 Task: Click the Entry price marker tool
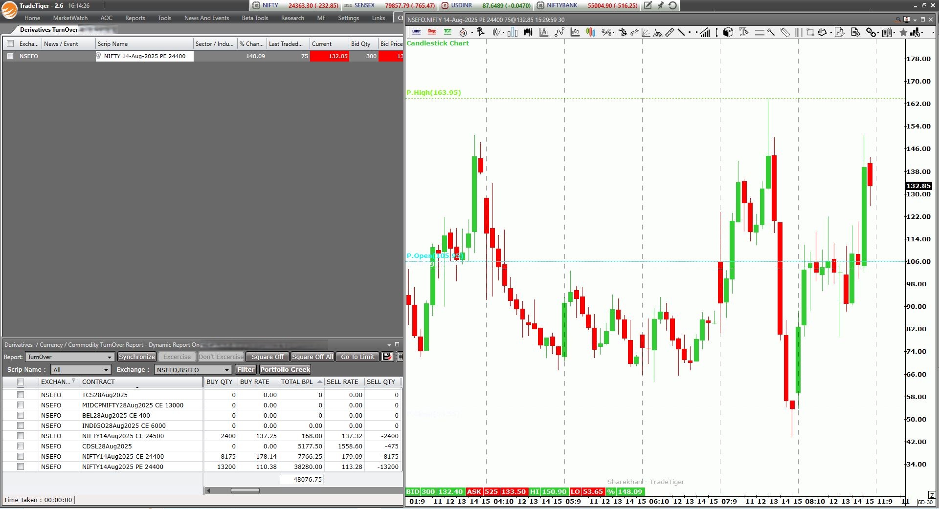[x=416, y=32]
